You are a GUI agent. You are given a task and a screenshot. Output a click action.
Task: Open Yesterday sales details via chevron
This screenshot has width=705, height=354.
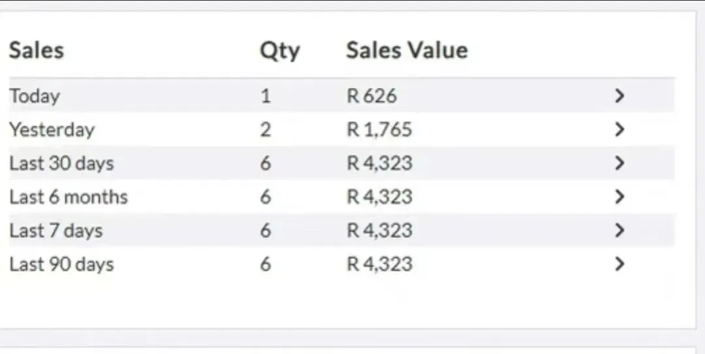tap(619, 130)
